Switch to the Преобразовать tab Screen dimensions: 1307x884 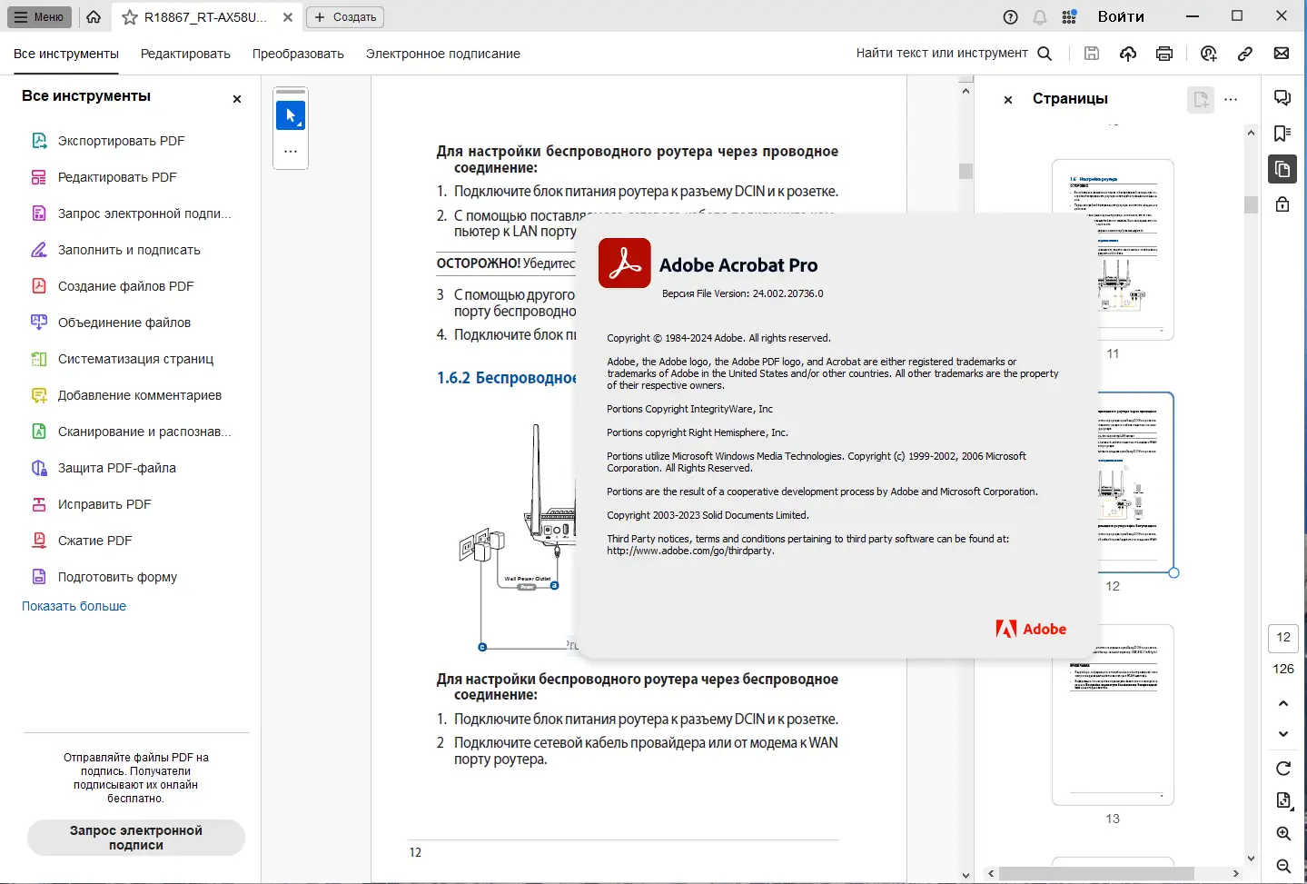(x=297, y=54)
